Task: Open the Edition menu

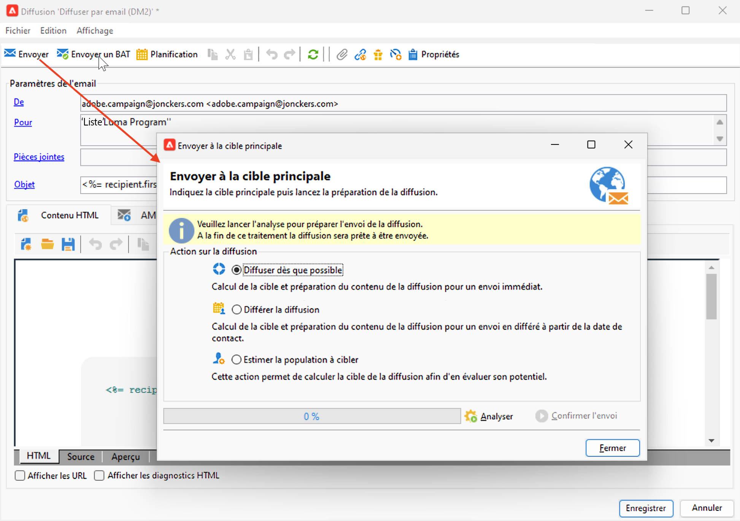Action: pyautogui.click(x=53, y=30)
